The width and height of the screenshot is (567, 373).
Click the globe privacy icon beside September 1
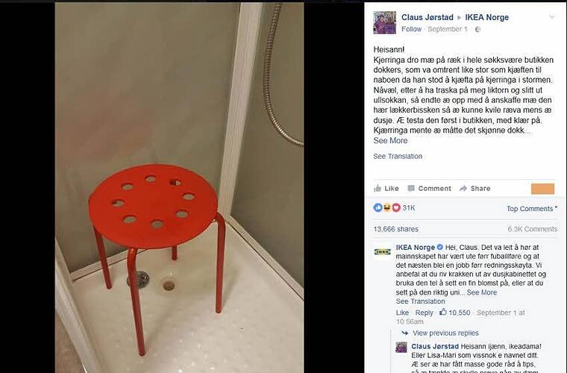tap(477, 29)
